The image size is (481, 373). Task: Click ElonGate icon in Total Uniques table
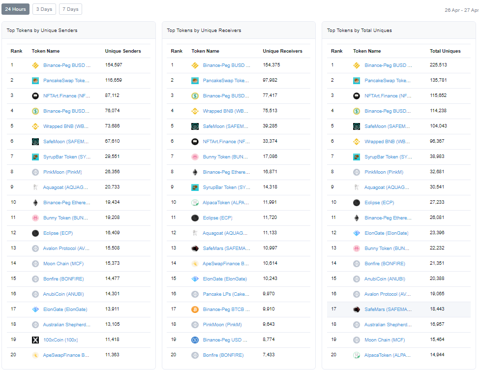click(x=357, y=233)
